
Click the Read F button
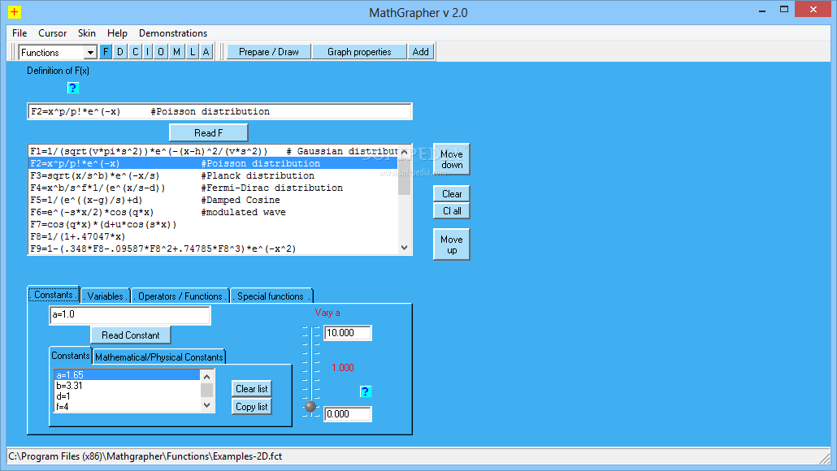pos(209,133)
